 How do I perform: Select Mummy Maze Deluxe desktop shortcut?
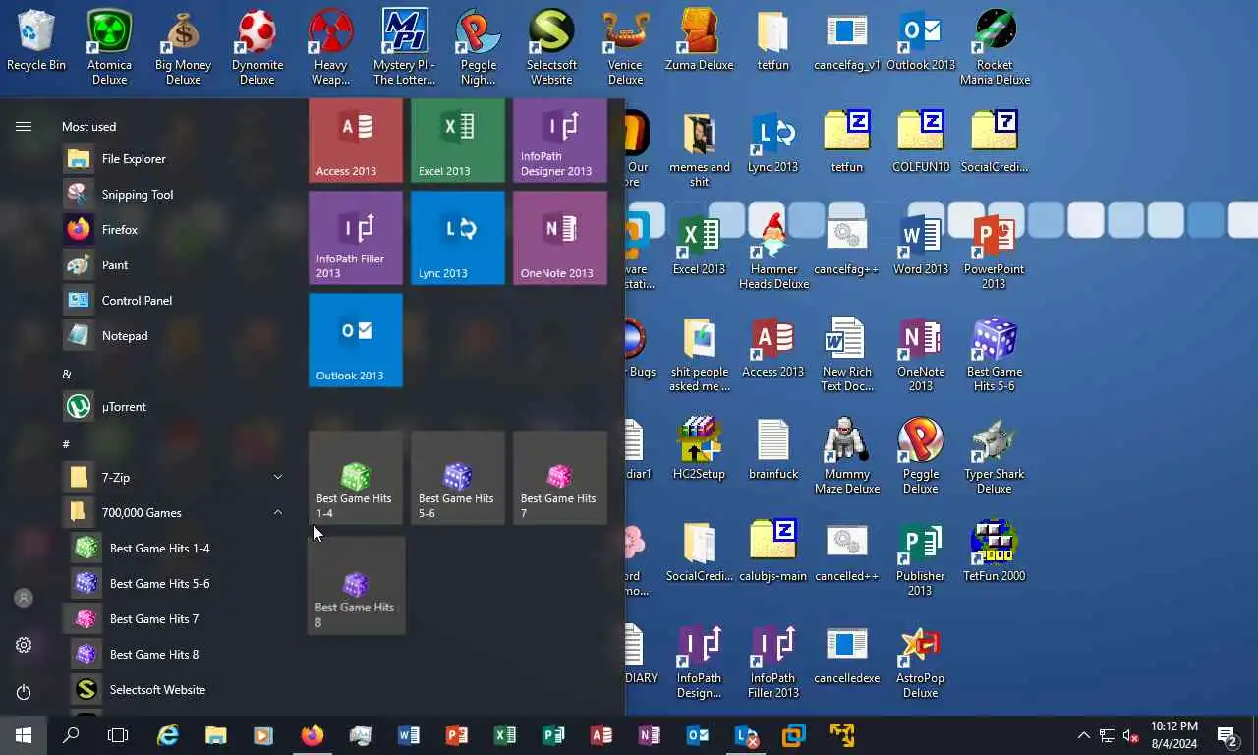(x=847, y=455)
